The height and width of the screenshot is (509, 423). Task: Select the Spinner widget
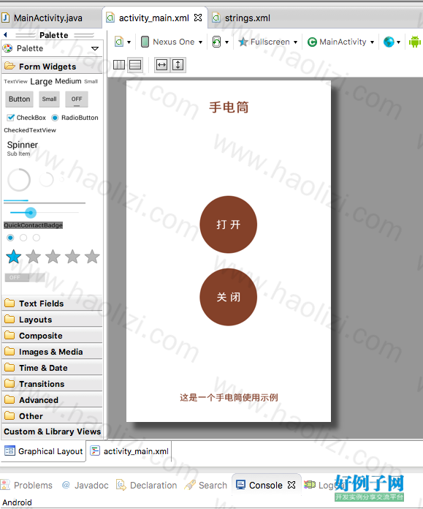pyautogui.click(x=23, y=148)
